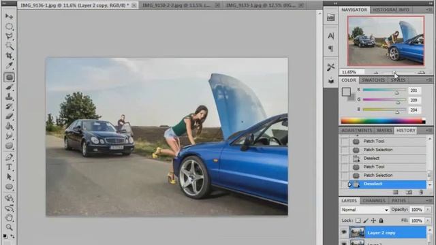The height and width of the screenshot is (245, 436).
Task: Select the Type tool
Action: (x=9, y=167)
